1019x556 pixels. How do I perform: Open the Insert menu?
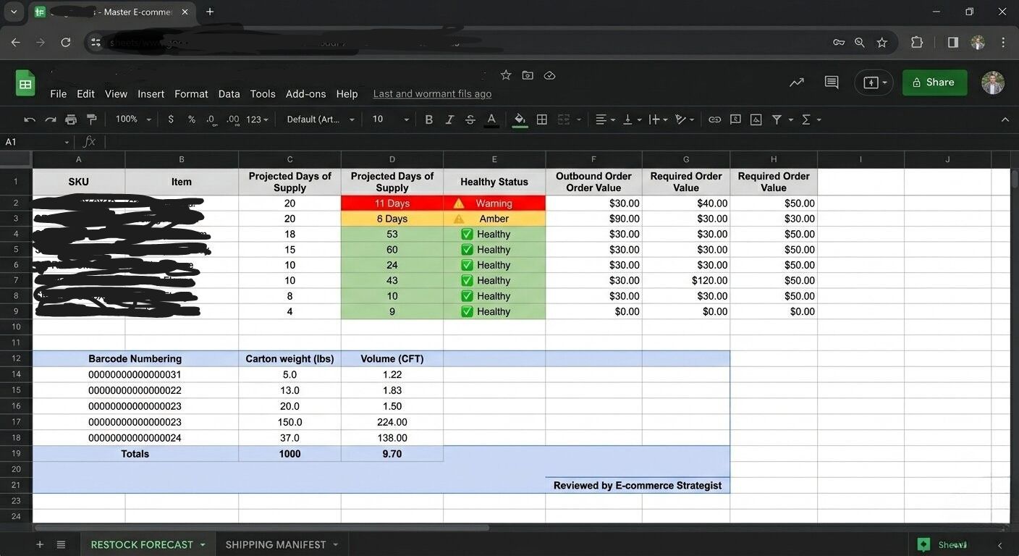(151, 94)
